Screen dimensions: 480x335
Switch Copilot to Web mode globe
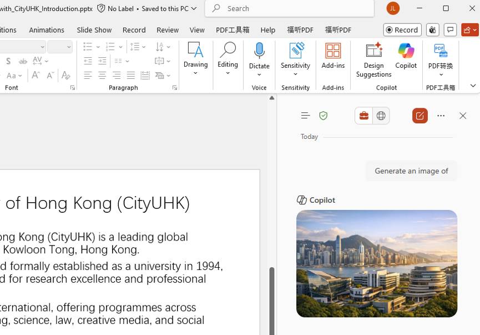[x=381, y=116]
